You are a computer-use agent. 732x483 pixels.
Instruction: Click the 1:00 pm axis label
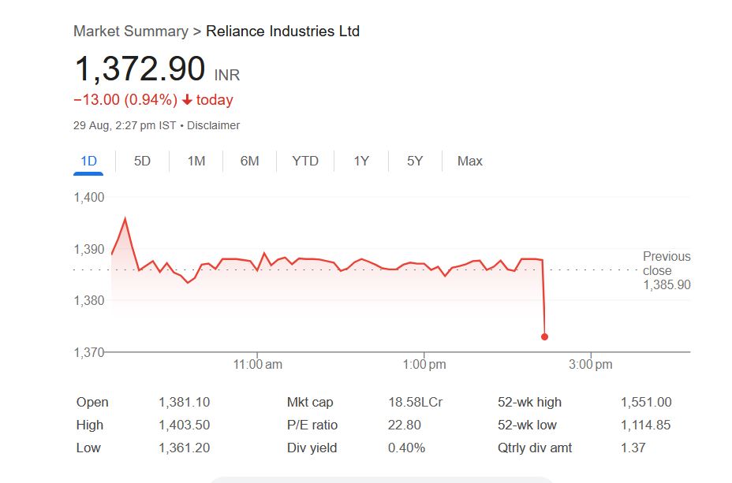(424, 365)
